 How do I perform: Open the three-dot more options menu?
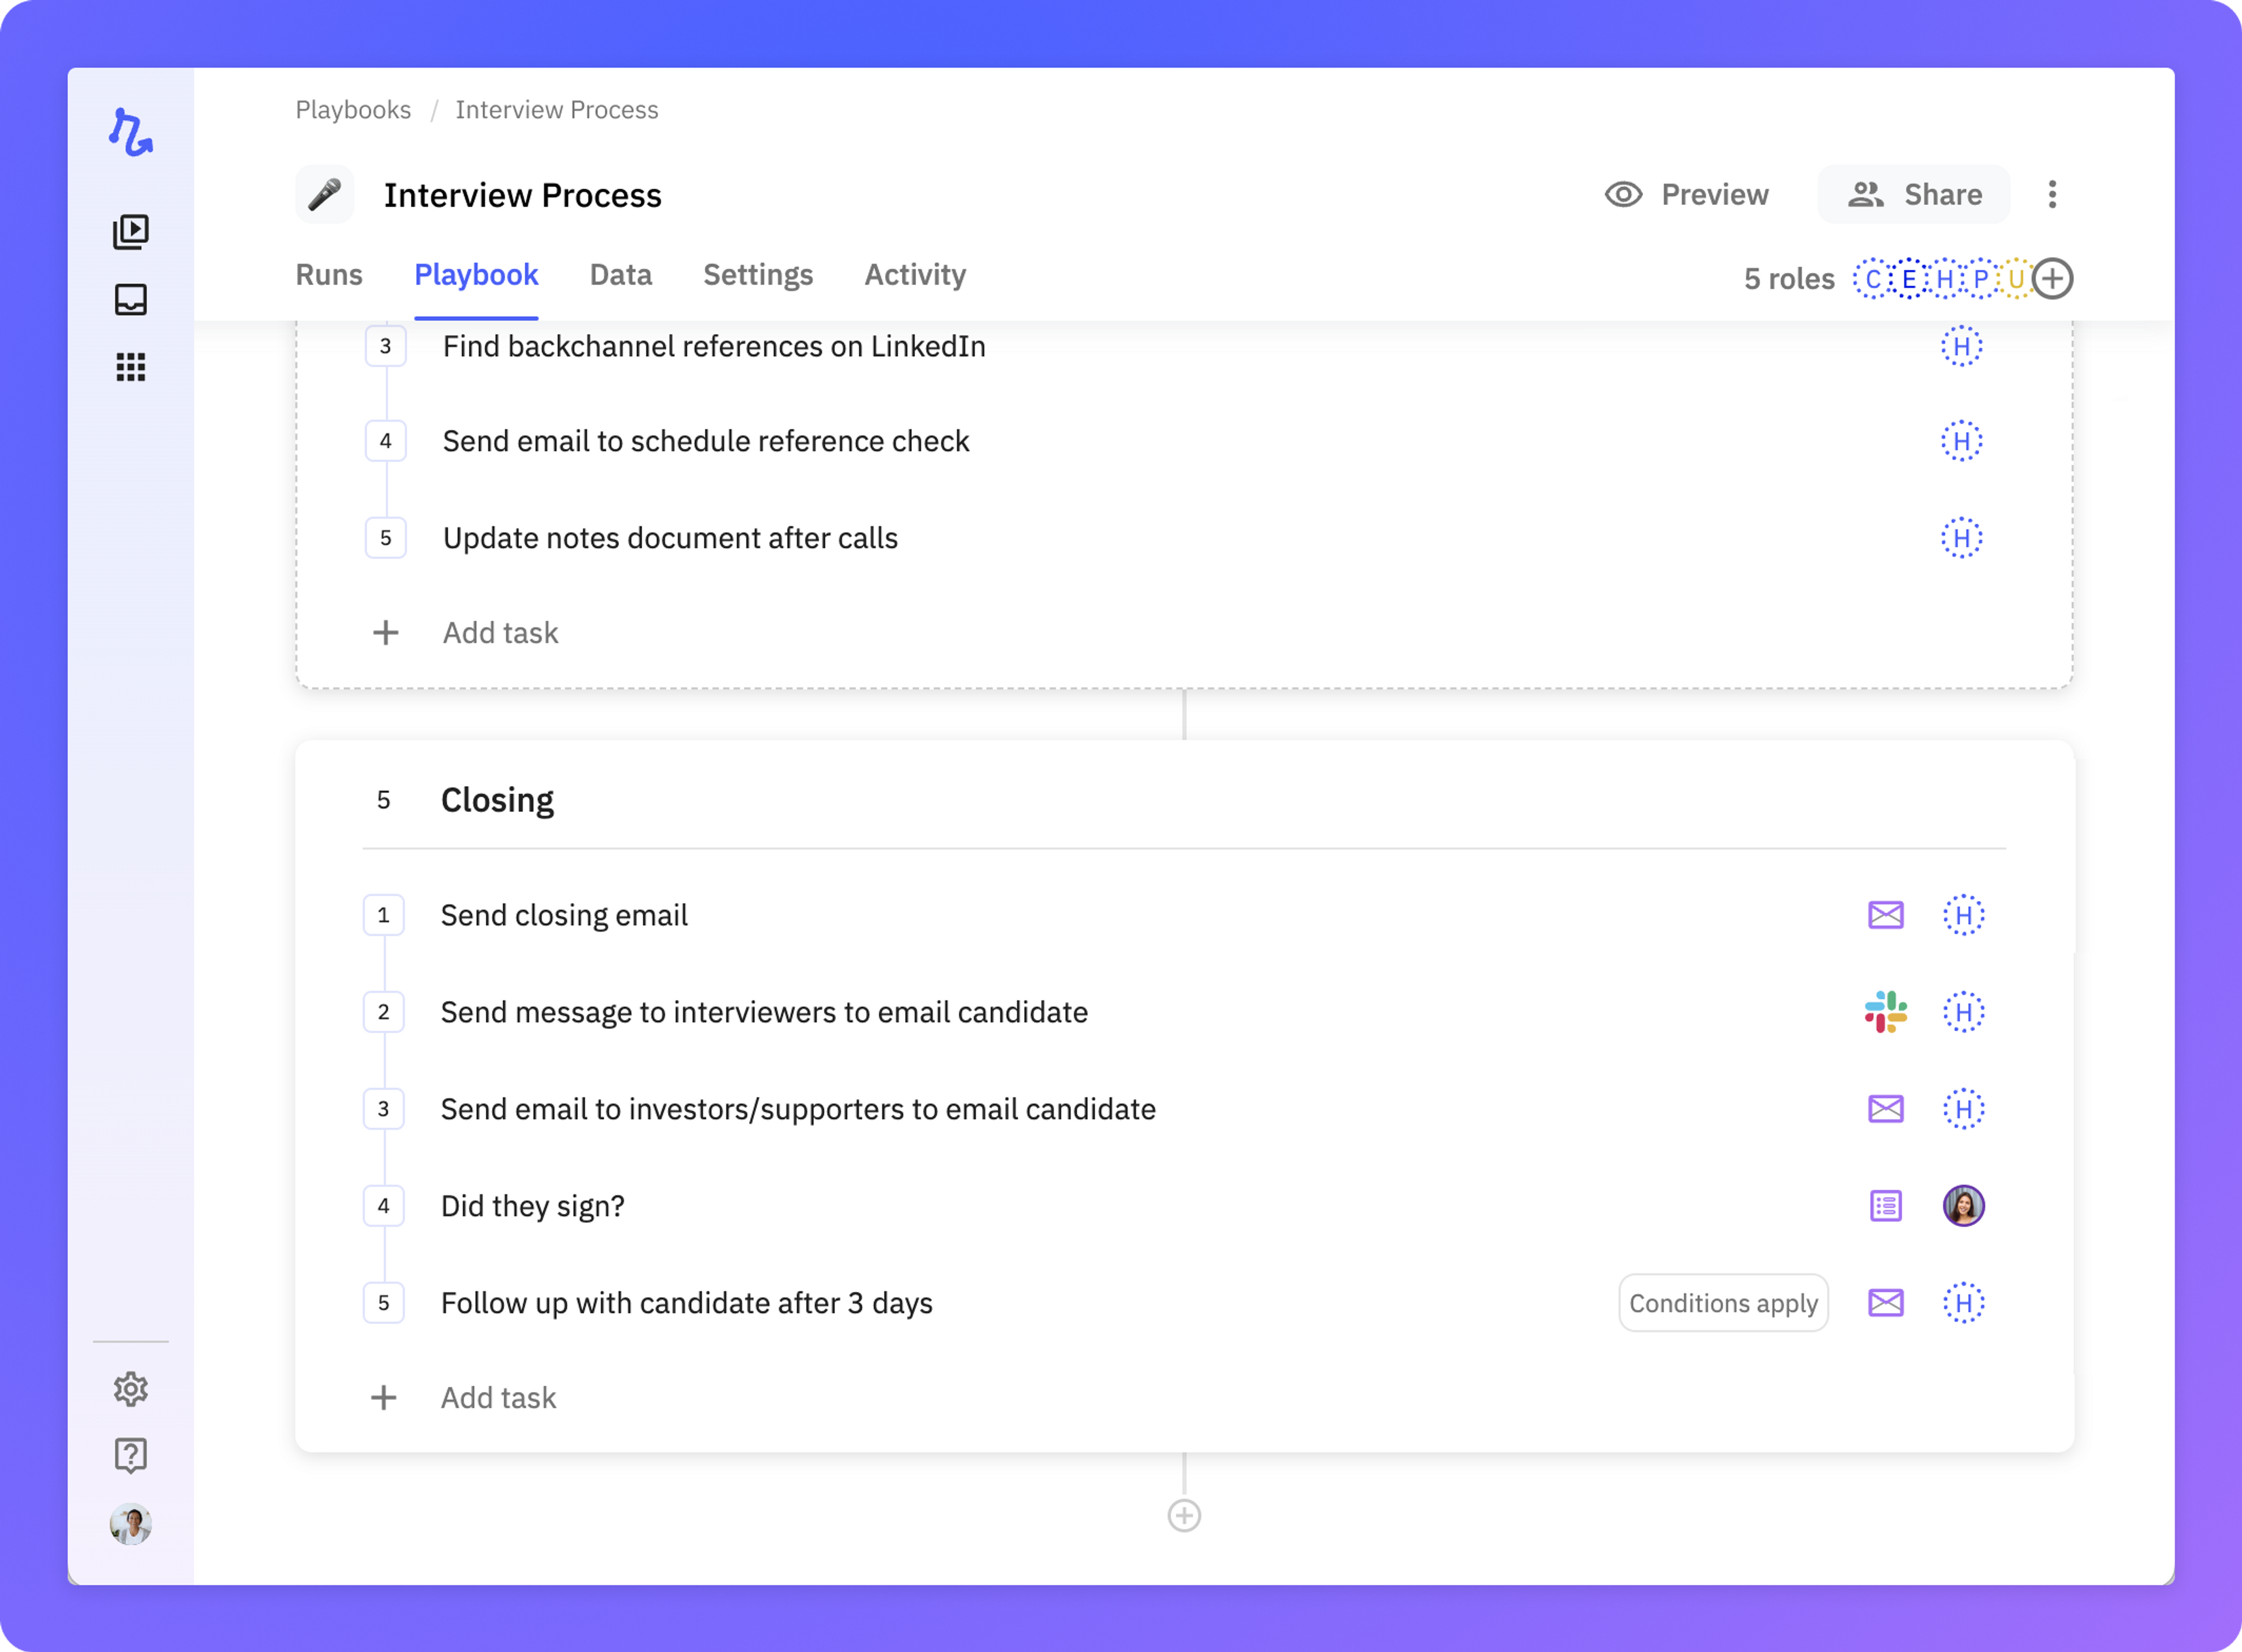[2052, 194]
